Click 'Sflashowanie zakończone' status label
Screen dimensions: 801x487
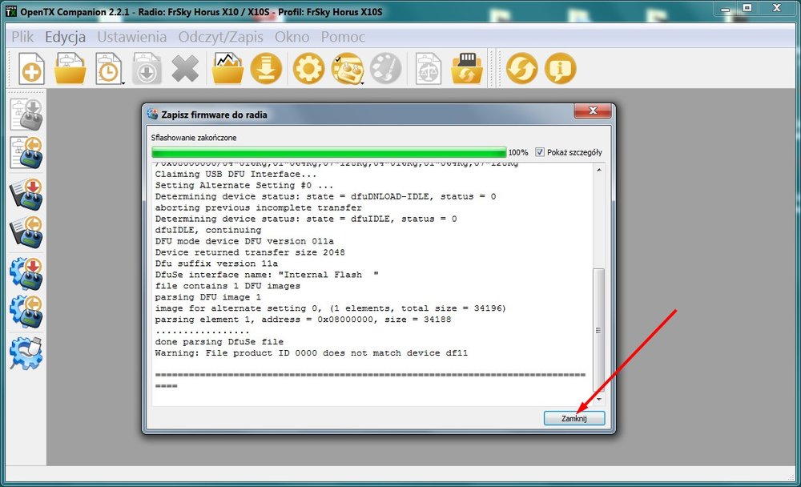pyautogui.click(x=194, y=138)
